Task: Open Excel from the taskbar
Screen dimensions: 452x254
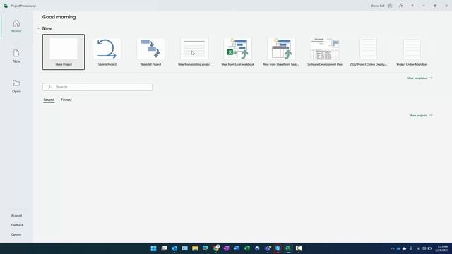Action: coord(247,248)
